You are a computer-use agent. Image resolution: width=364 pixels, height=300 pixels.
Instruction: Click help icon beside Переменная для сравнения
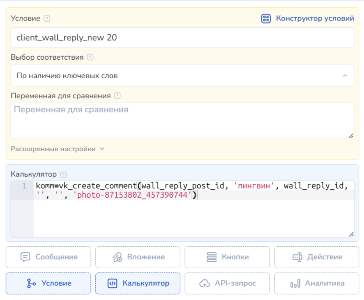pyautogui.click(x=117, y=96)
